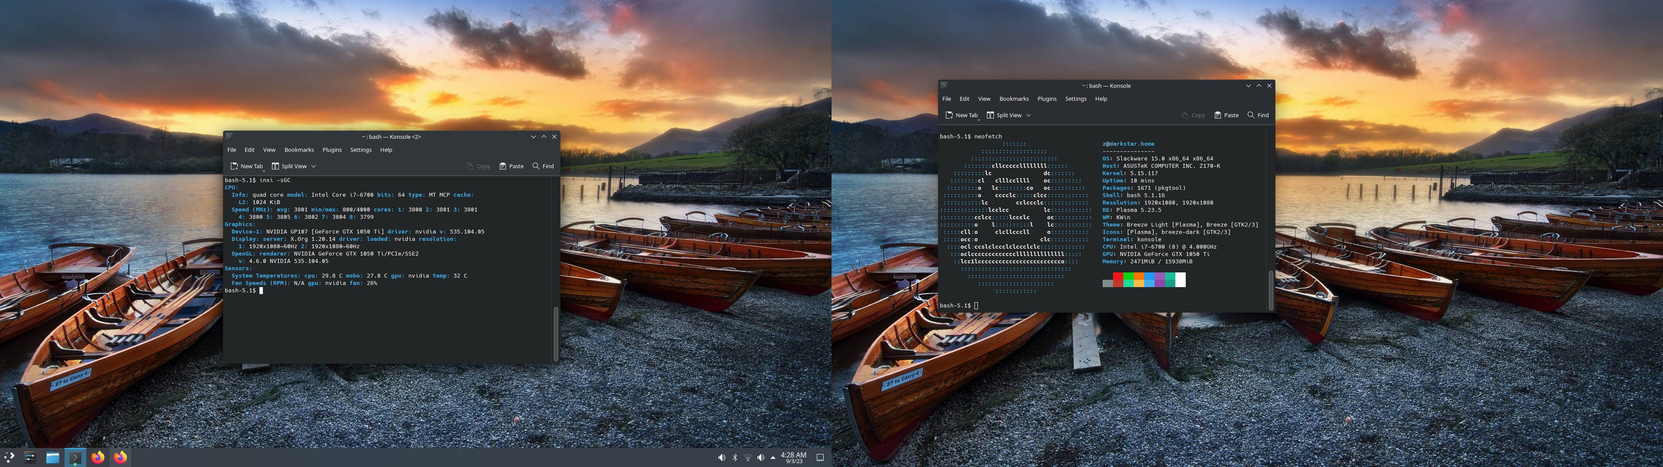Open System Settings from the taskbar
Viewport: 1663px width, 467px height.
click(30, 457)
